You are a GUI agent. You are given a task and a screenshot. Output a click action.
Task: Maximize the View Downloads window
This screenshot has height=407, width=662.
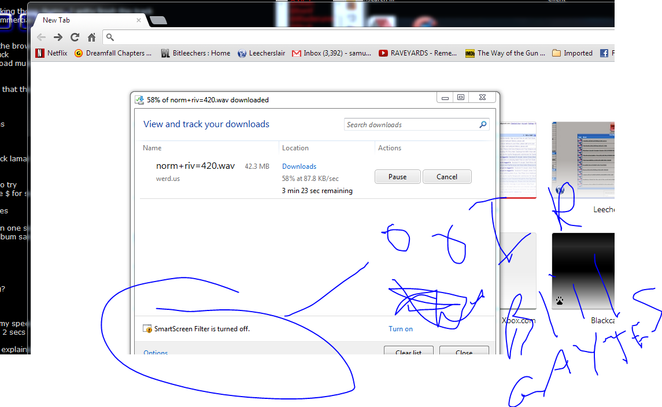coord(461,98)
